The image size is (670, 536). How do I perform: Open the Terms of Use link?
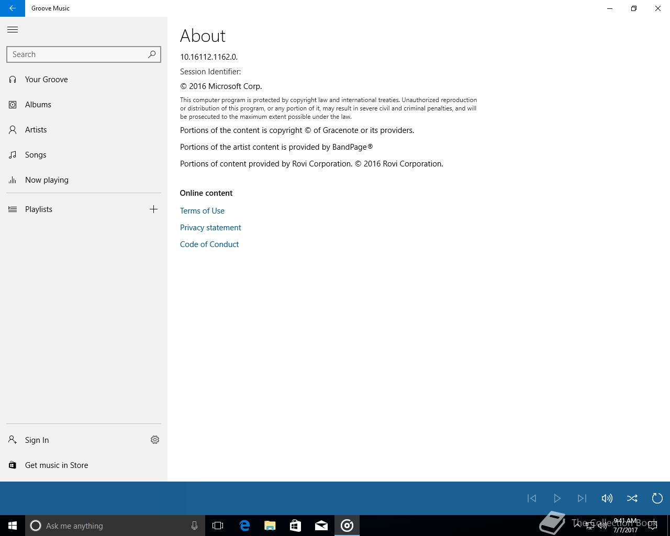[x=202, y=211]
